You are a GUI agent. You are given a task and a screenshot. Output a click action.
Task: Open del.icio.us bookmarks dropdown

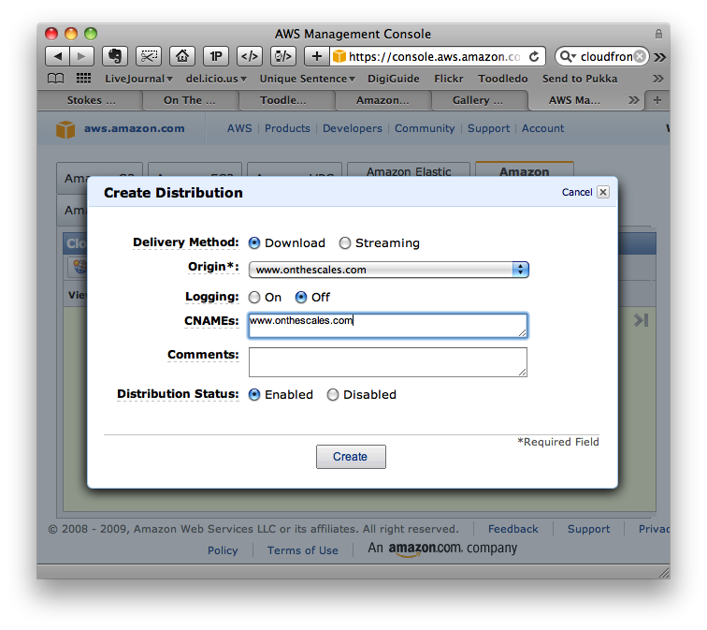pos(216,79)
